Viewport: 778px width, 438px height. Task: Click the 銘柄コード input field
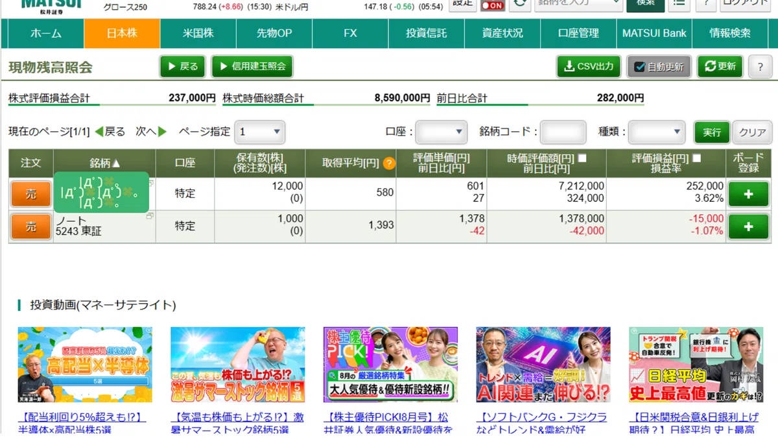[563, 132]
